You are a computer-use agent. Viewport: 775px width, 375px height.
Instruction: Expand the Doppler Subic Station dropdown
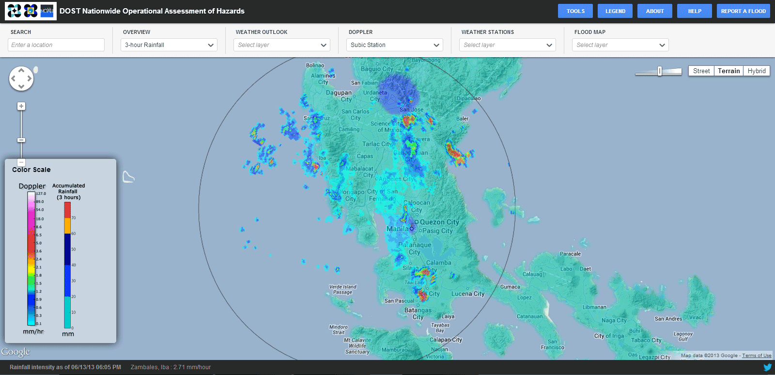click(x=395, y=45)
